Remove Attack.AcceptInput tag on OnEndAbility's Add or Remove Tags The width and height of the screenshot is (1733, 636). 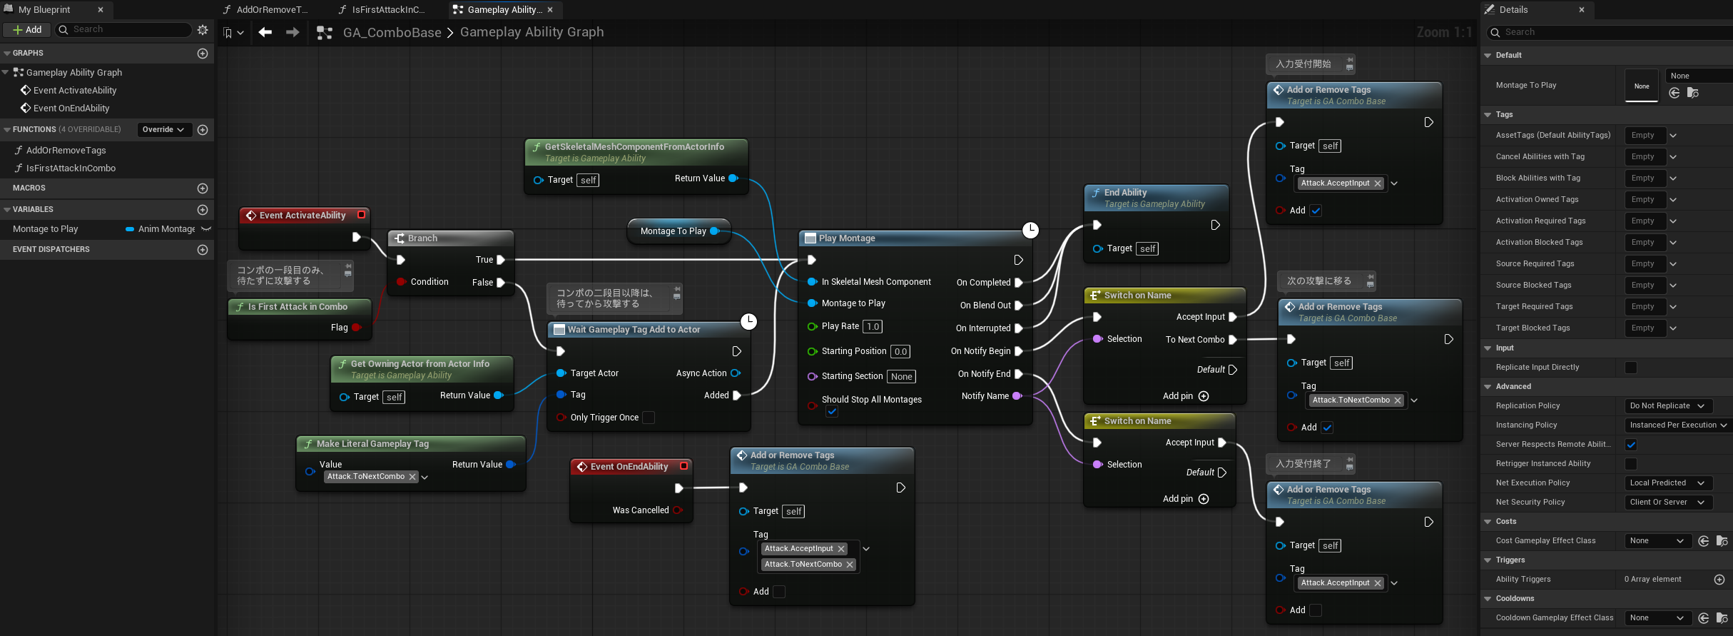(x=841, y=549)
